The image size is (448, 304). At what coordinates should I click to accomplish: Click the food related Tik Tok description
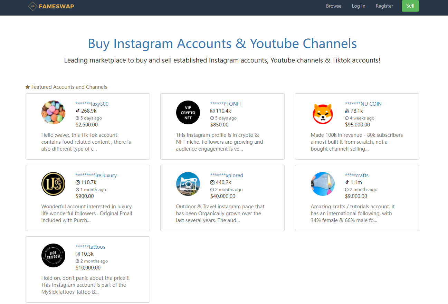(x=86, y=142)
